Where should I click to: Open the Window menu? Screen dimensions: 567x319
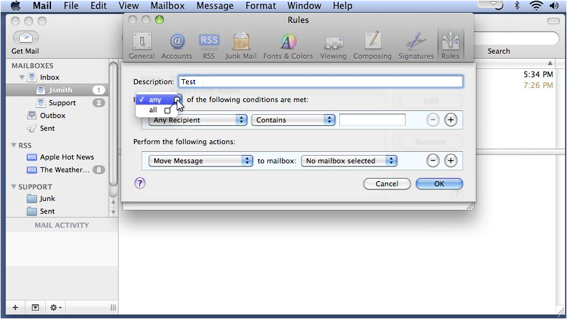(x=304, y=6)
